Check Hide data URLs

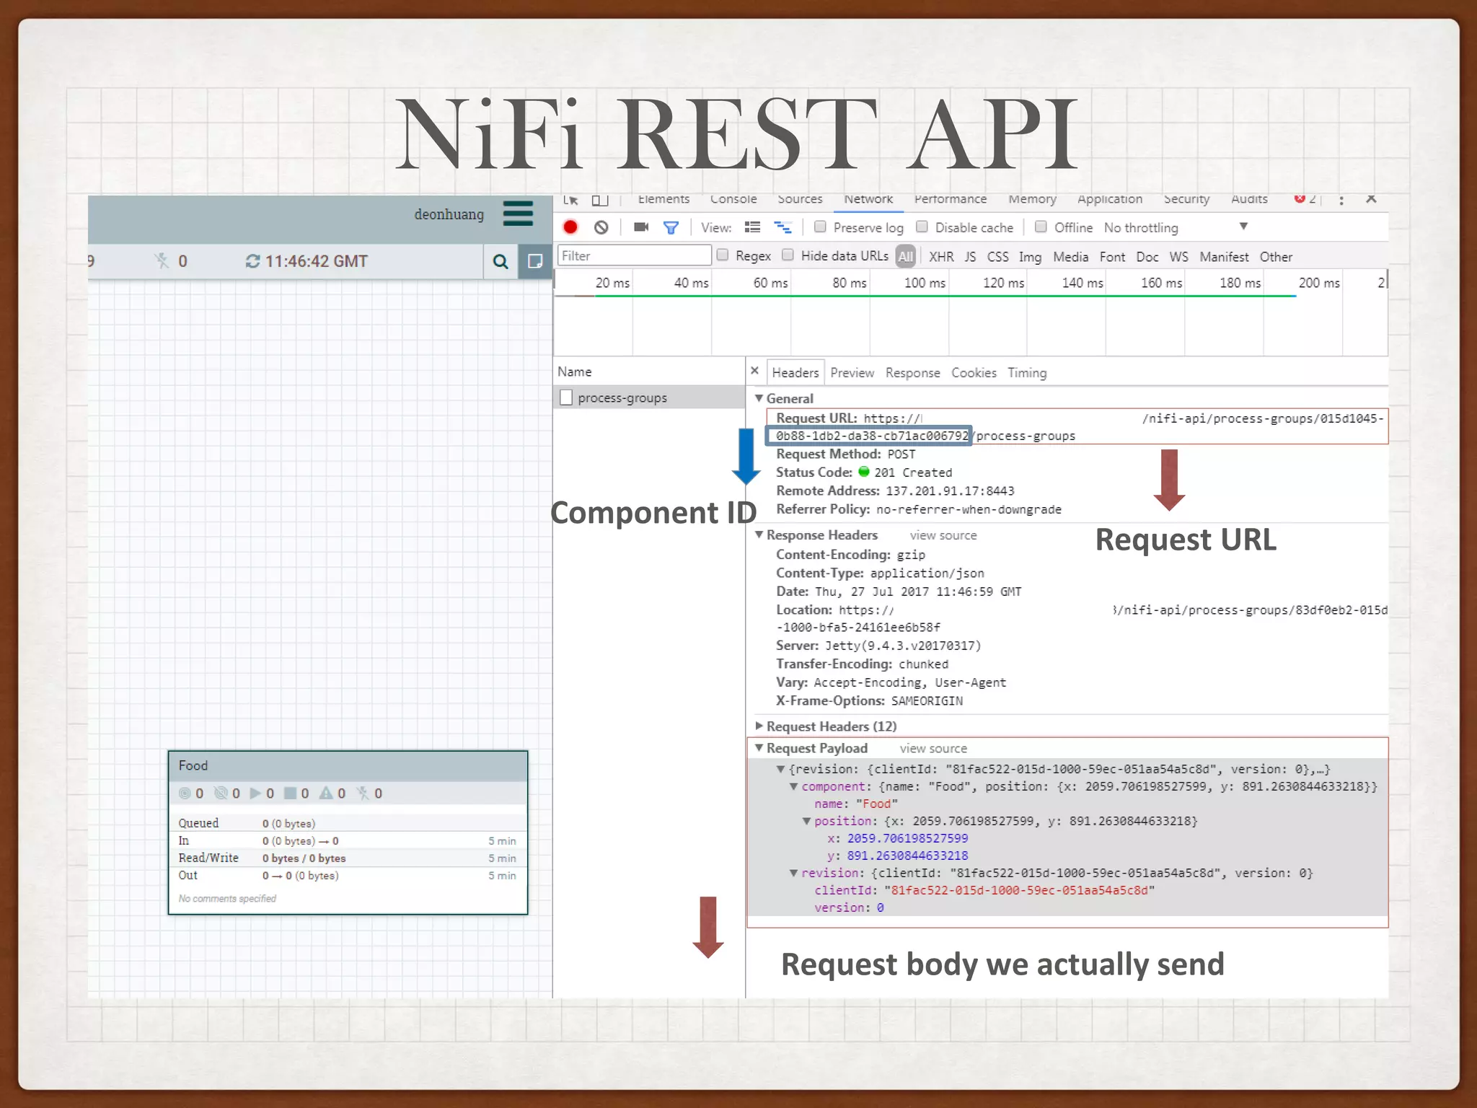click(788, 255)
